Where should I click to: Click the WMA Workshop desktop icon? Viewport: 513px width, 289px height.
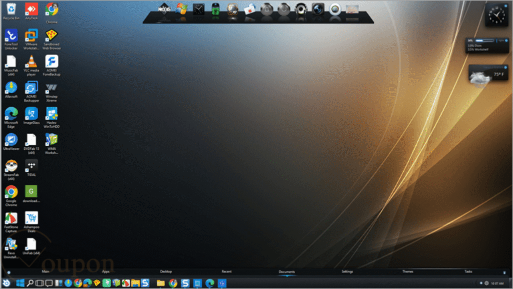click(x=52, y=144)
